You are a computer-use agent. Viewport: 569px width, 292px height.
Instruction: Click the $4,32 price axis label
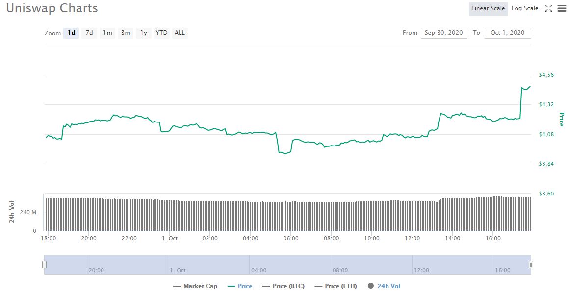[546, 105]
